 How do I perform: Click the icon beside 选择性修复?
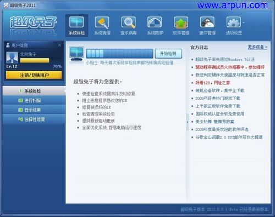(x=20, y=119)
